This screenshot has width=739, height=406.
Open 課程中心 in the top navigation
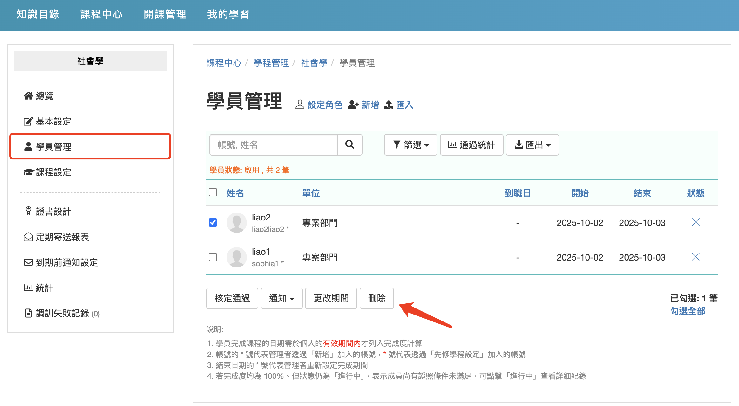pos(101,14)
